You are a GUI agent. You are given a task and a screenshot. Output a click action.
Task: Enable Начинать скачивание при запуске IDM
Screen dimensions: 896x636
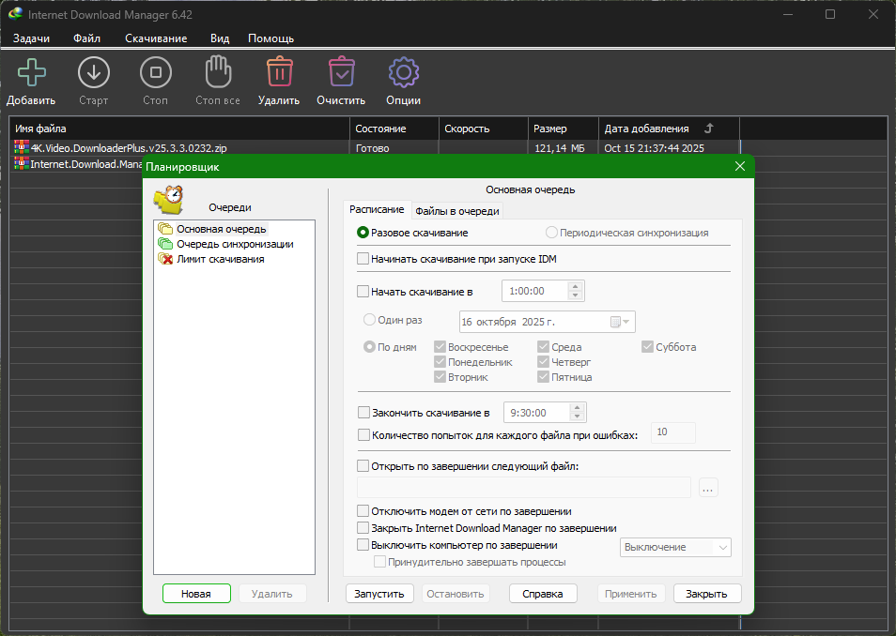[x=363, y=259]
